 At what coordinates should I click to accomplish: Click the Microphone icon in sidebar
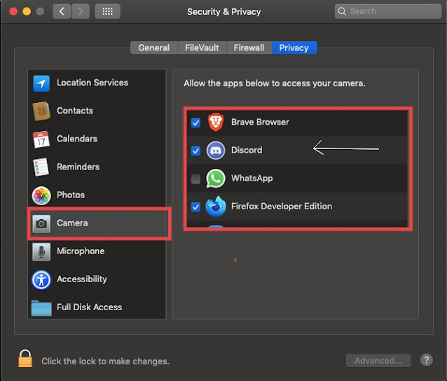tap(41, 251)
